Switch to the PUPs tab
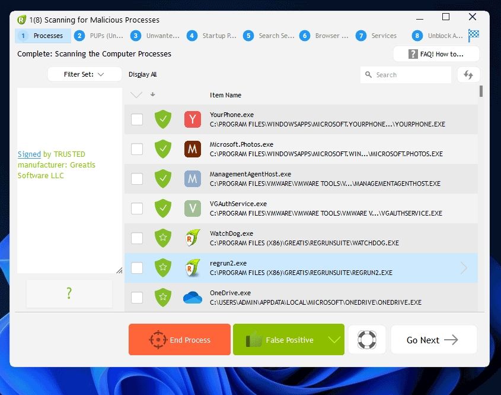This screenshot has height=395, width=501. [99, 36]
